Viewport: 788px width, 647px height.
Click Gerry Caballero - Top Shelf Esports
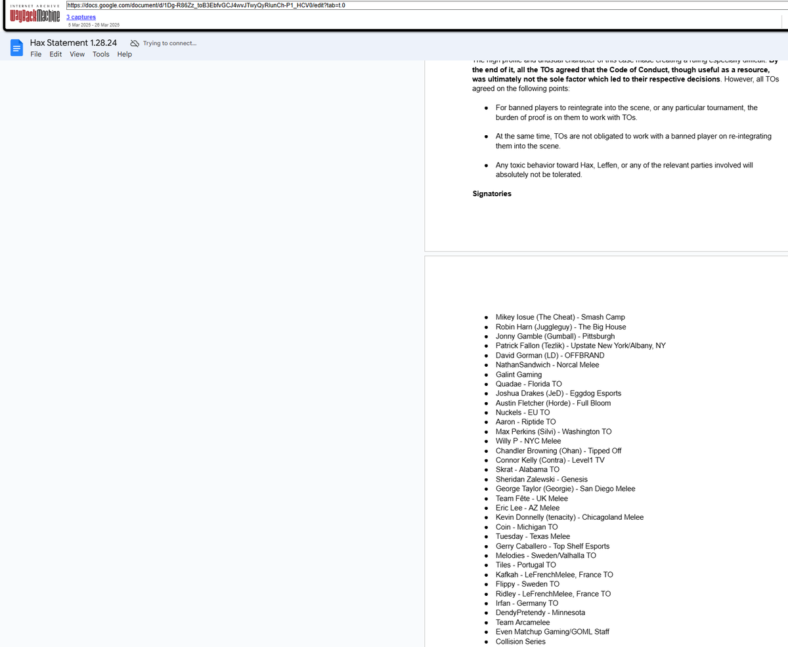tap(552, 546)
